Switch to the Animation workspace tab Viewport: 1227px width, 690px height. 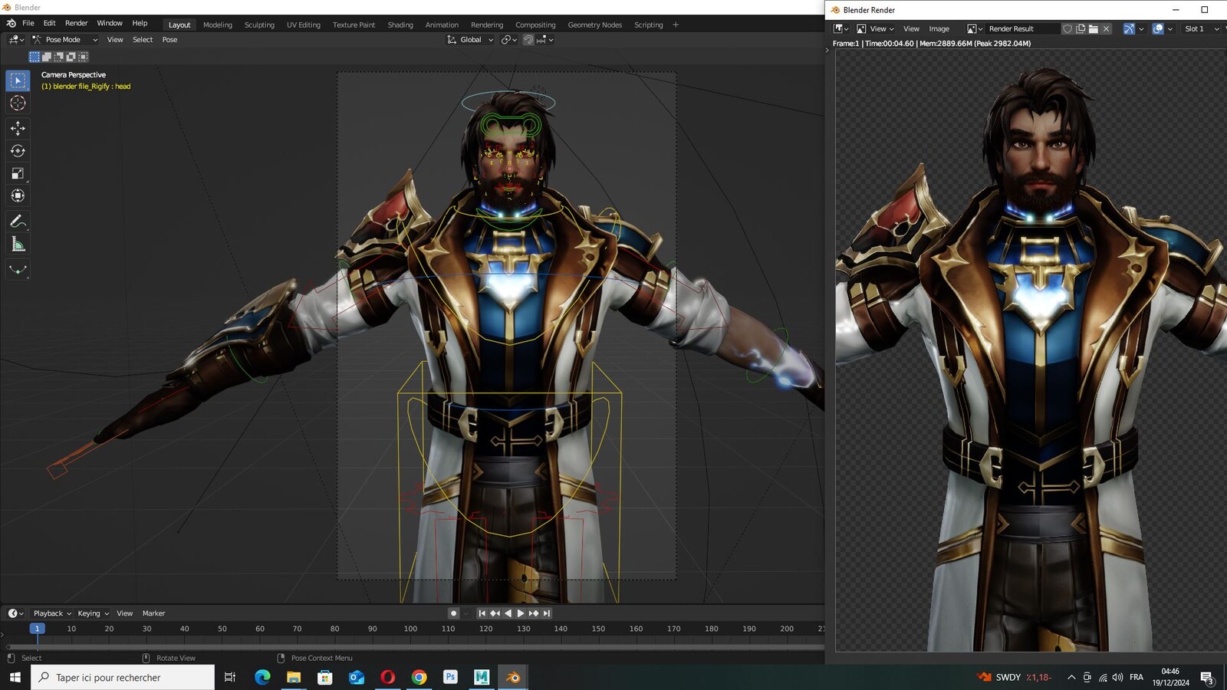coord(442,25)
